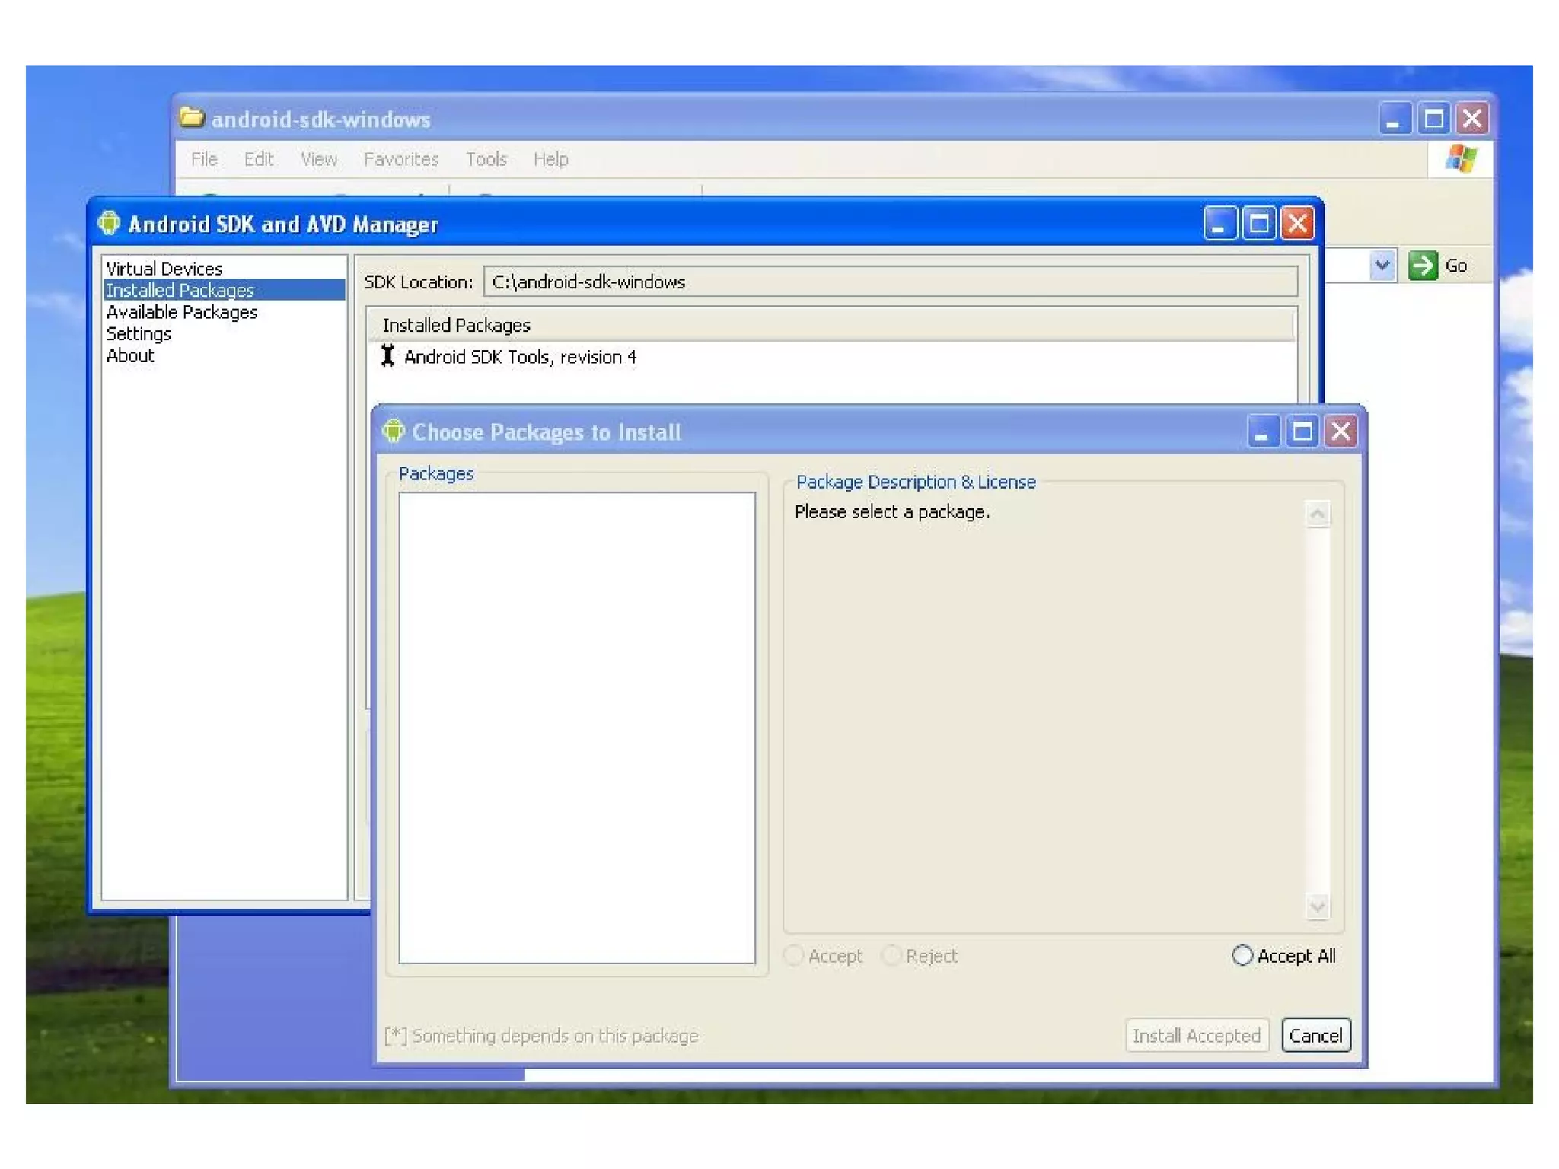Click the Install Accepted button
This screenshot has width=1559, height=1169.
pos(1196,1035)
